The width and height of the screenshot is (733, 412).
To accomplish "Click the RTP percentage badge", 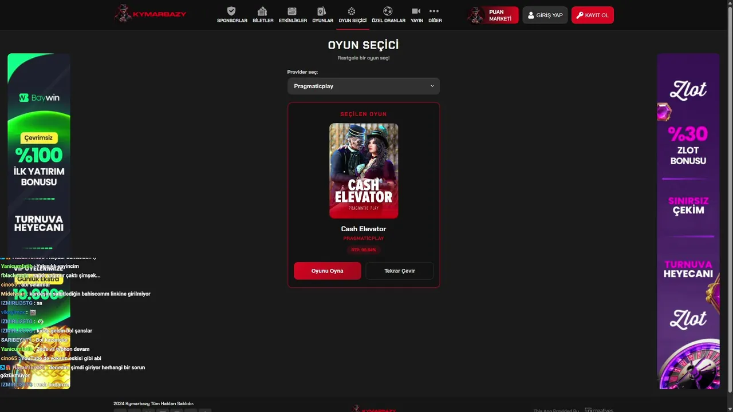I will tap(364, 249).
